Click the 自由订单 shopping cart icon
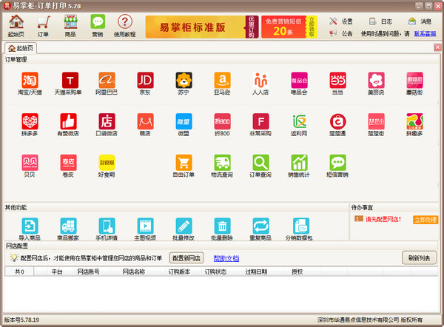Screen dimensions: 444x327 [x=184, y=163]
